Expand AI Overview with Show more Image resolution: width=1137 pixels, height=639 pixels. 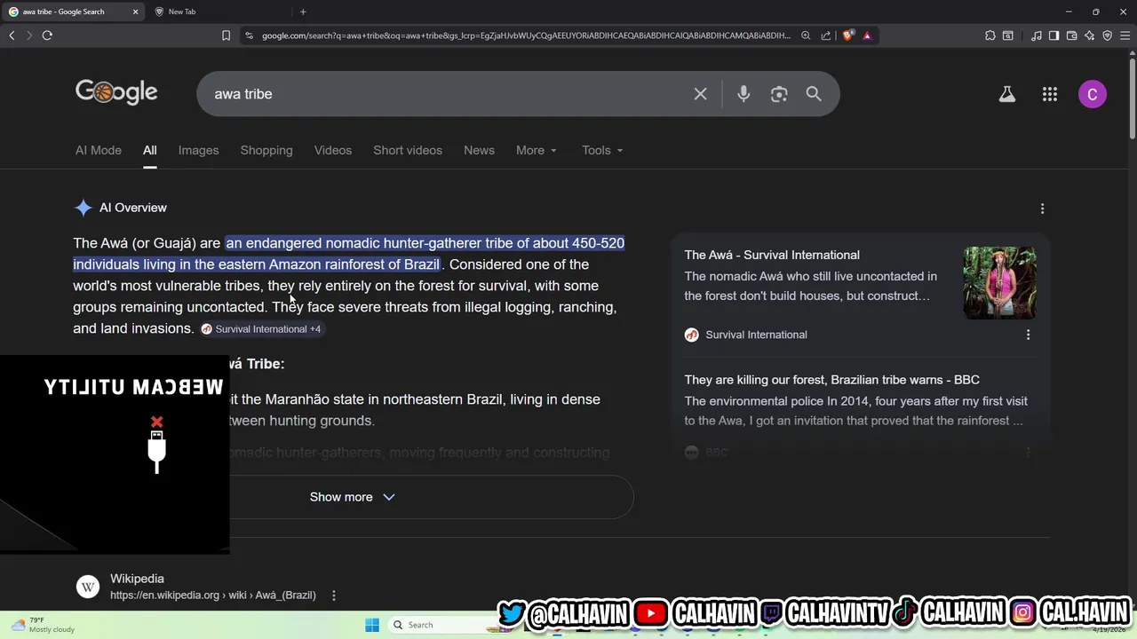(x=353, y=497)
